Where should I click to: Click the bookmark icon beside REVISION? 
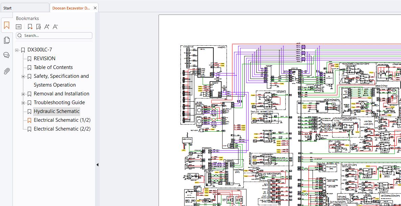point(29,59)
